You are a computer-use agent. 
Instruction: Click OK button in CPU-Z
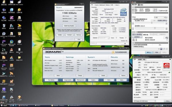125,44
